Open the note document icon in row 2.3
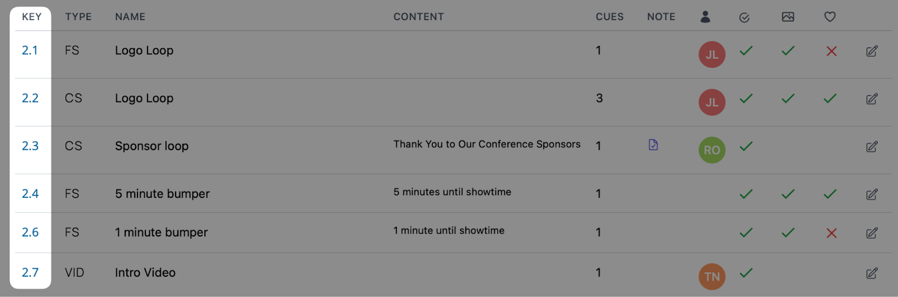The height and width of the screenshot is (297, 898). pos(653,145)
